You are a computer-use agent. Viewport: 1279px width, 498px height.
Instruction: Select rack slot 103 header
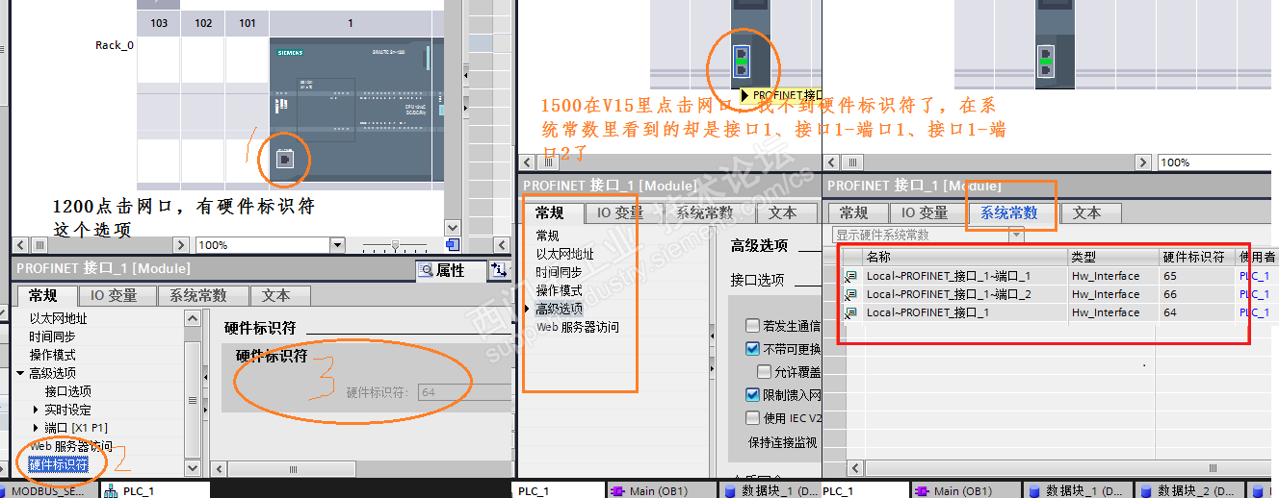point(159,23)
